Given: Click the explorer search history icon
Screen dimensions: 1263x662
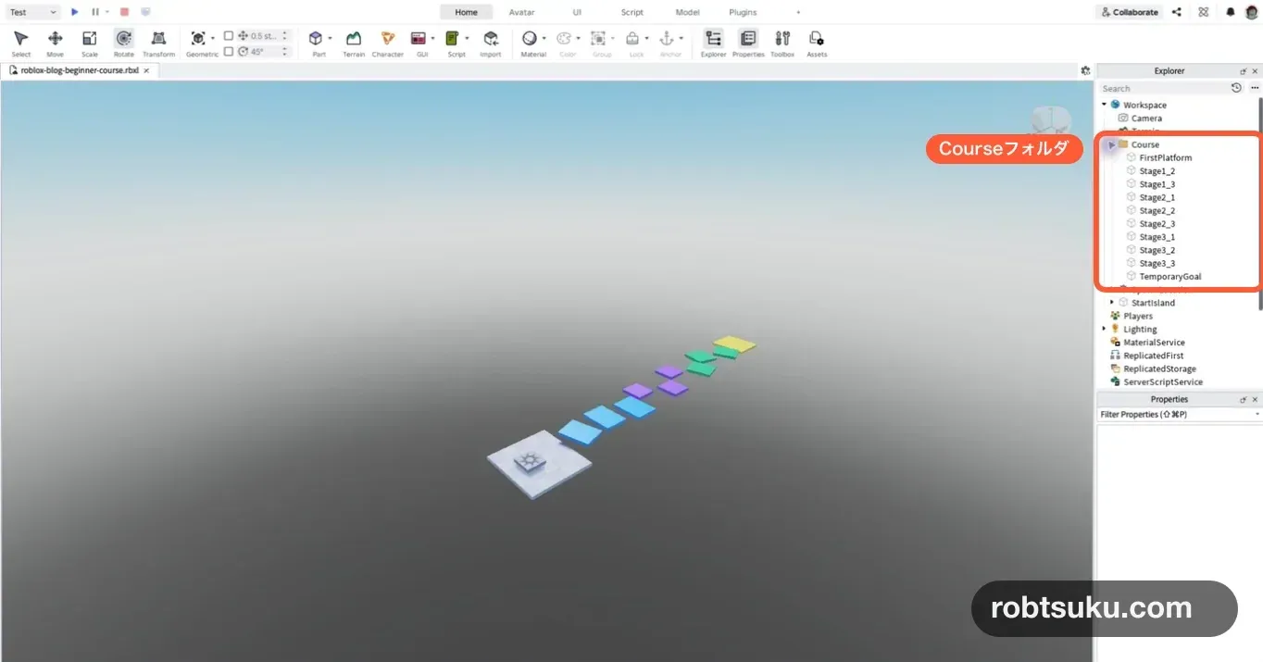Looking at the screenshot, I should point(1236,88).
